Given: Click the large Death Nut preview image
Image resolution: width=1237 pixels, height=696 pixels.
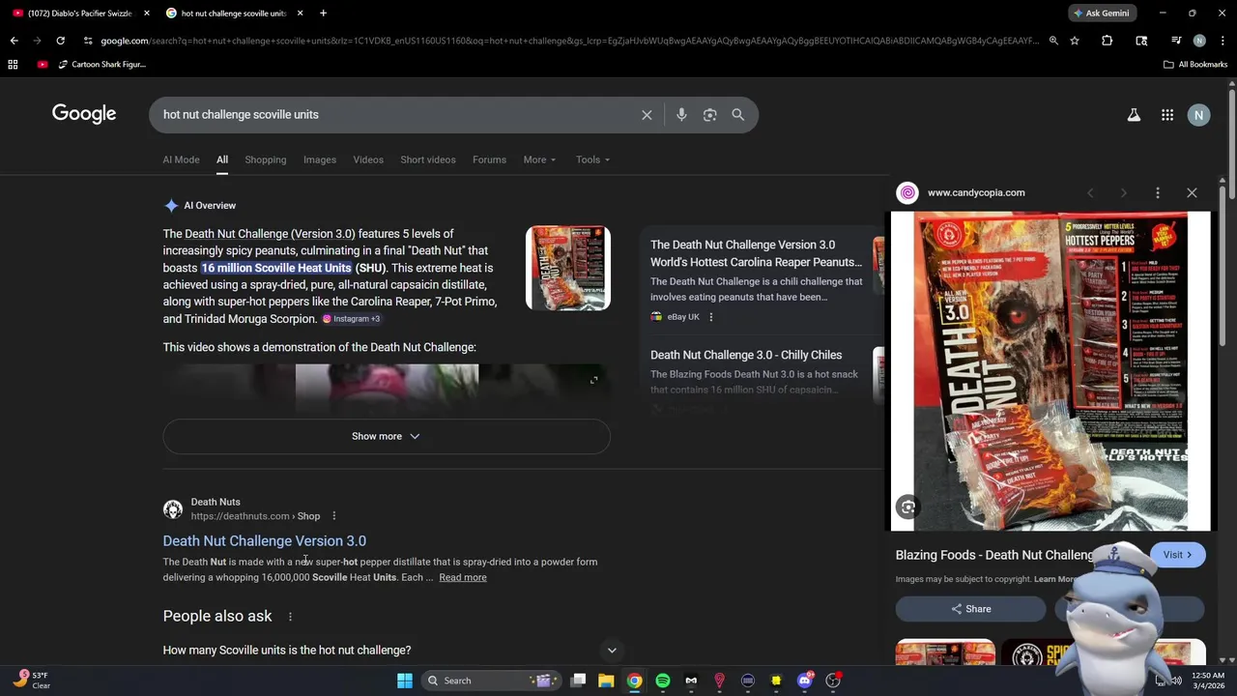Looking at the screenshot, I should tap(1050, 371).
